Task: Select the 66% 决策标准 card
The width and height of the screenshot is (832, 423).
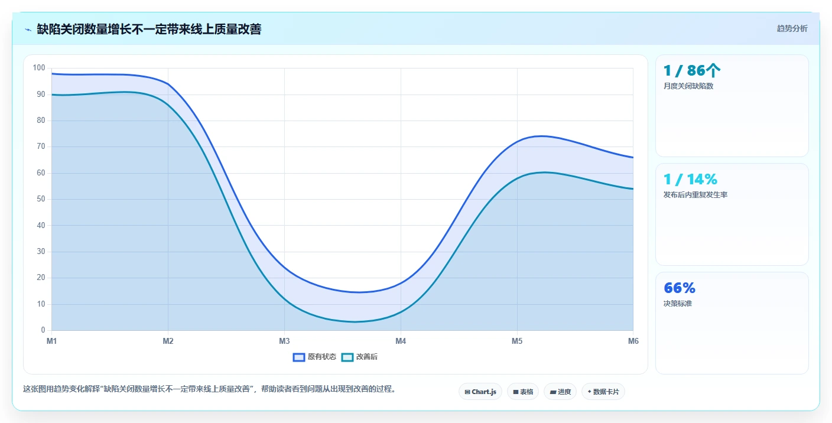Action: point(732,323)
